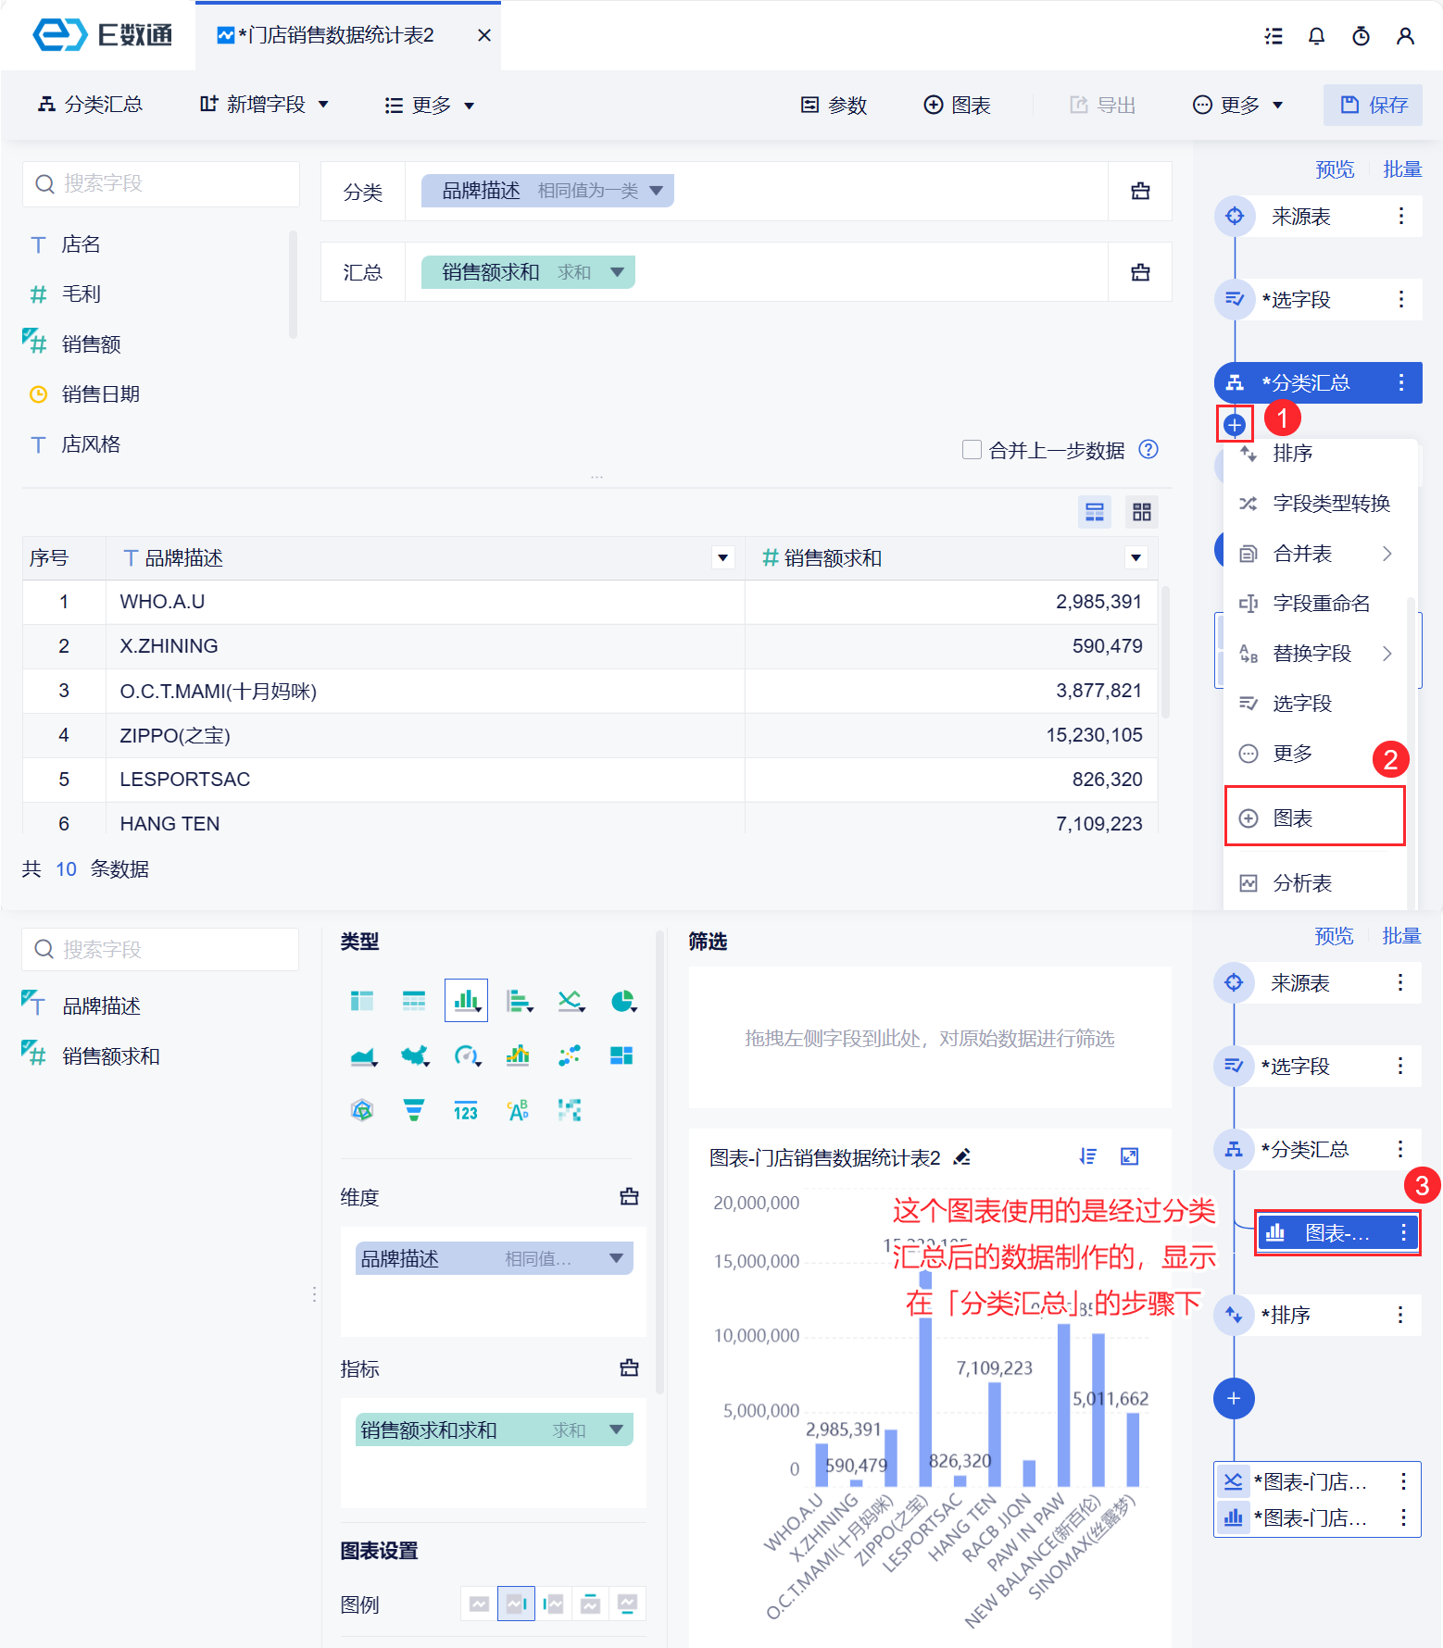Select the area chart type
1443x1648 pixels.
point(363,1055)
